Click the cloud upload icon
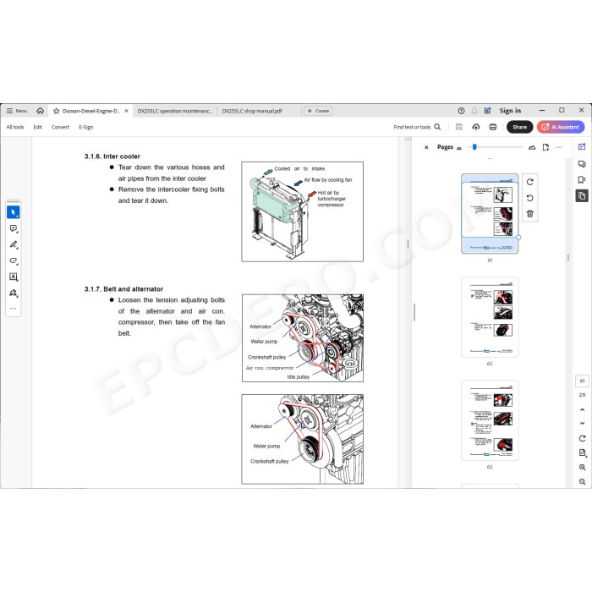The height and width of the screenshot is (592, 592). pos(476,127)
